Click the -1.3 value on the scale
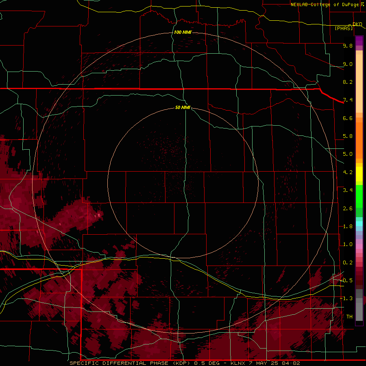The image size is (366, 366). [x=346, y=298]
